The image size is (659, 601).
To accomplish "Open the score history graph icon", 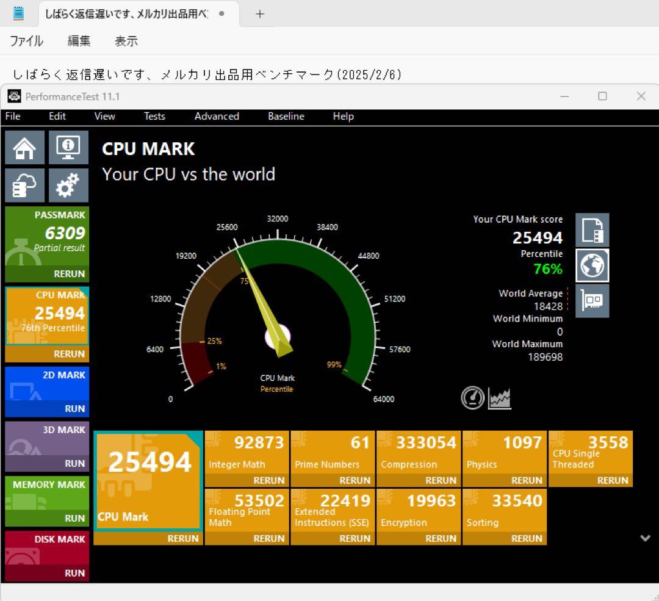I will pos(499,397).
